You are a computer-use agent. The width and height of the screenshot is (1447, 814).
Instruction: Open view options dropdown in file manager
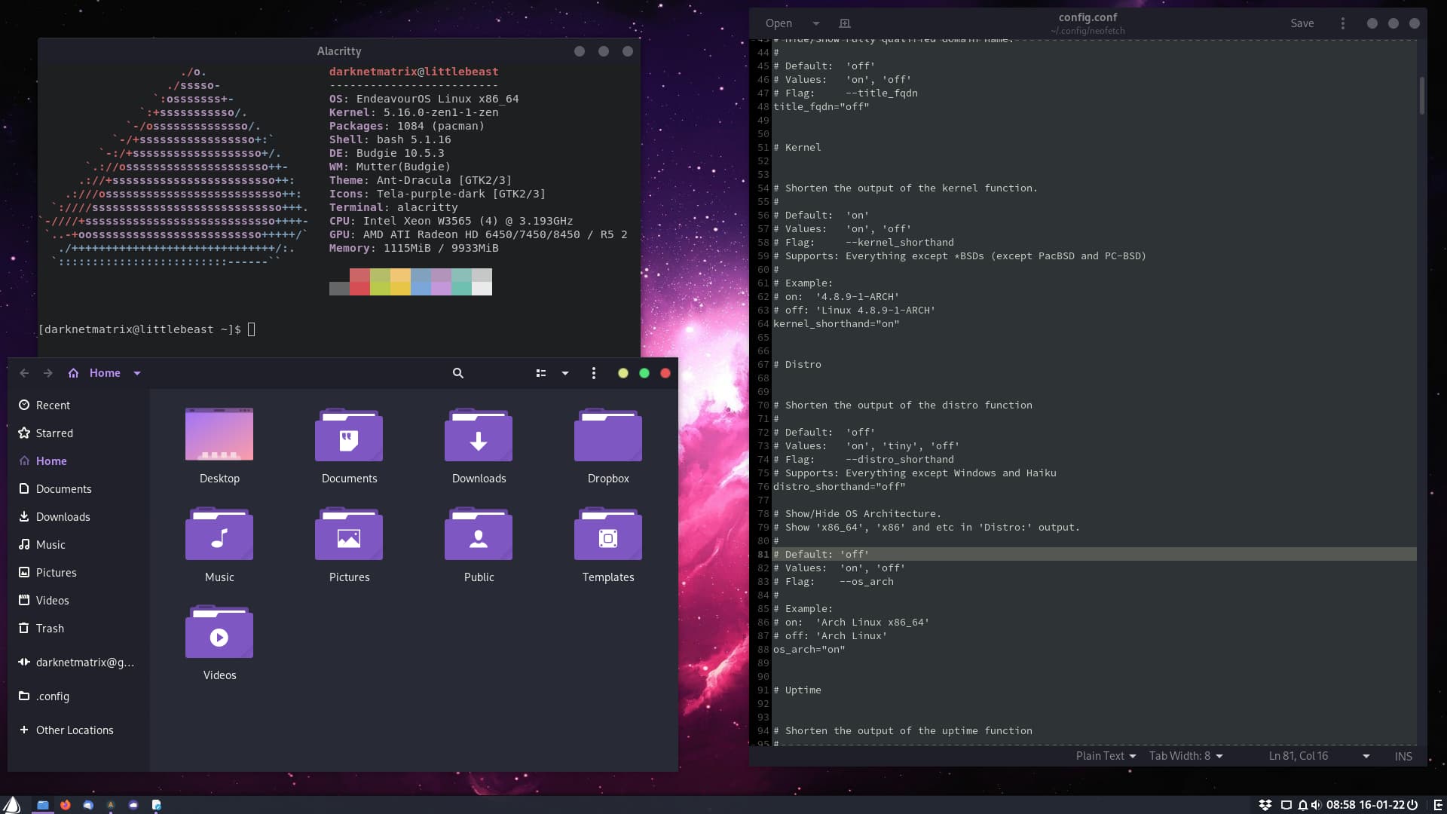565,373
